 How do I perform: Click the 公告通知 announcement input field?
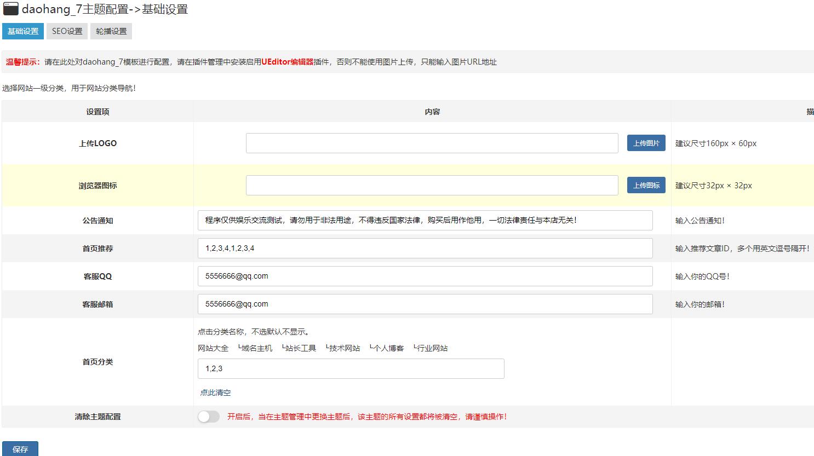click(x=426, y=220)
